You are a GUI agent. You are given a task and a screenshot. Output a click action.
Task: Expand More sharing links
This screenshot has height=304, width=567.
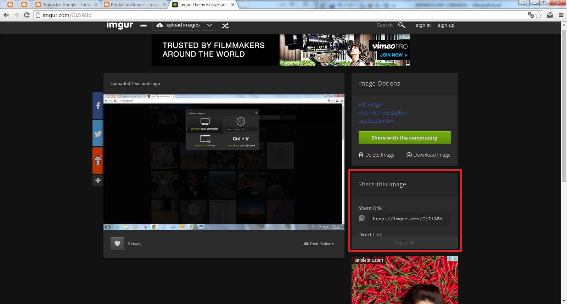405,243
